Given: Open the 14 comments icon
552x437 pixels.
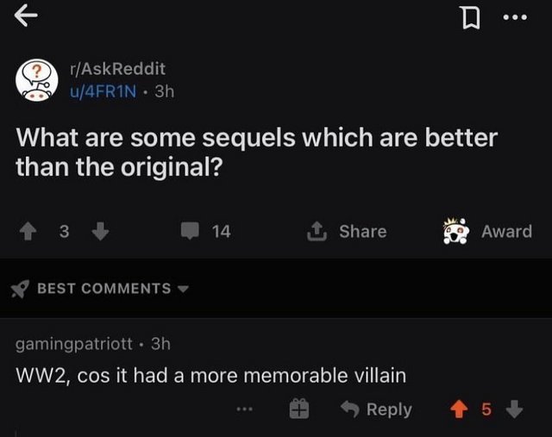Looking at the screenshot, I should (x=191, y=231).
